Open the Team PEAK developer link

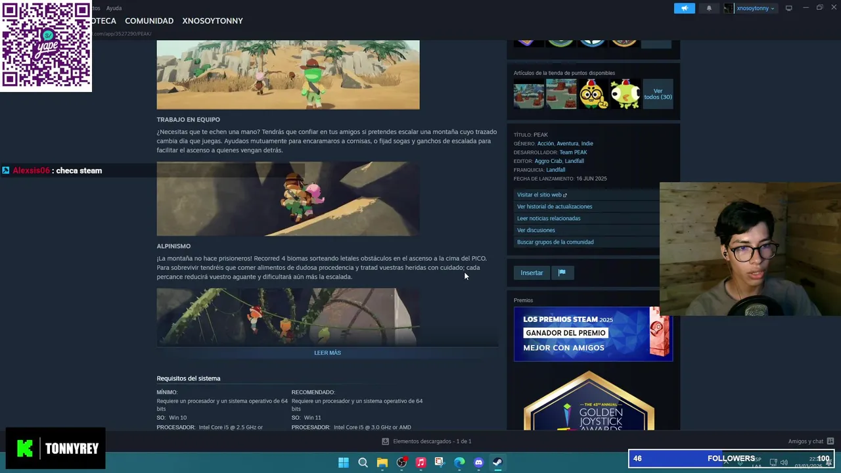573,152
